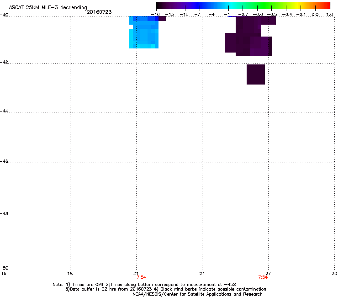This screenshot has height=297, width=338.
Task: Click the 1.0 label on the color scale
Action: coord(330,15)
